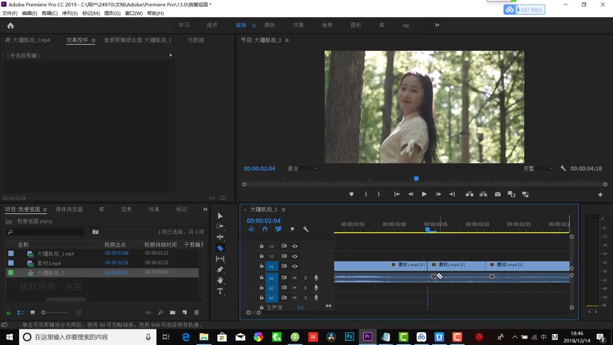Toggle V1 track output eye icon
613x345 pixels.
click(295, 266)
